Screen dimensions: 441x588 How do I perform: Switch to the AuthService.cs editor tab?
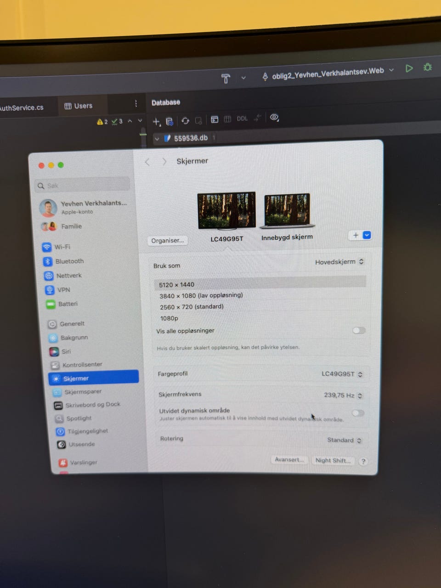pos(22,108)
